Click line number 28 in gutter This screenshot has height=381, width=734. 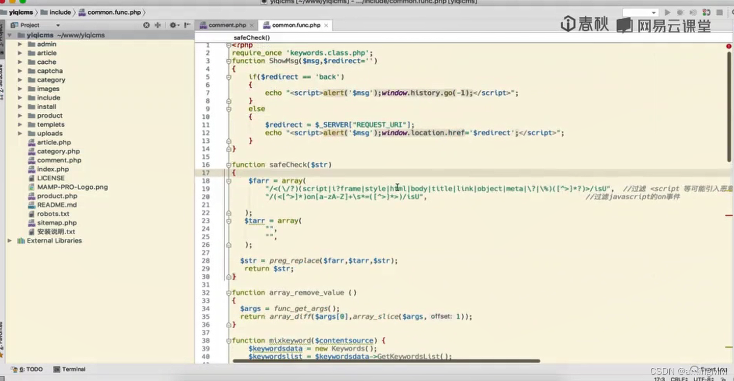point(206,261)
